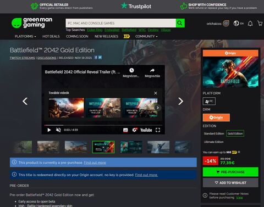Click the YouTube logo in the player
This screenshot has height=207, width=264.
146,130
